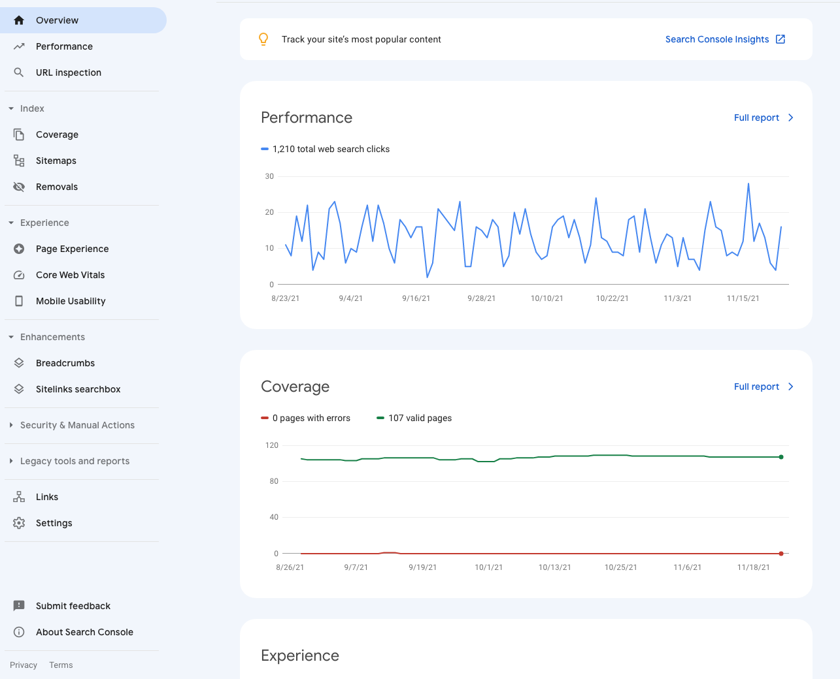
Task: Open the Overview menu item
Action: pyautogui.click(x=83, y=20)
